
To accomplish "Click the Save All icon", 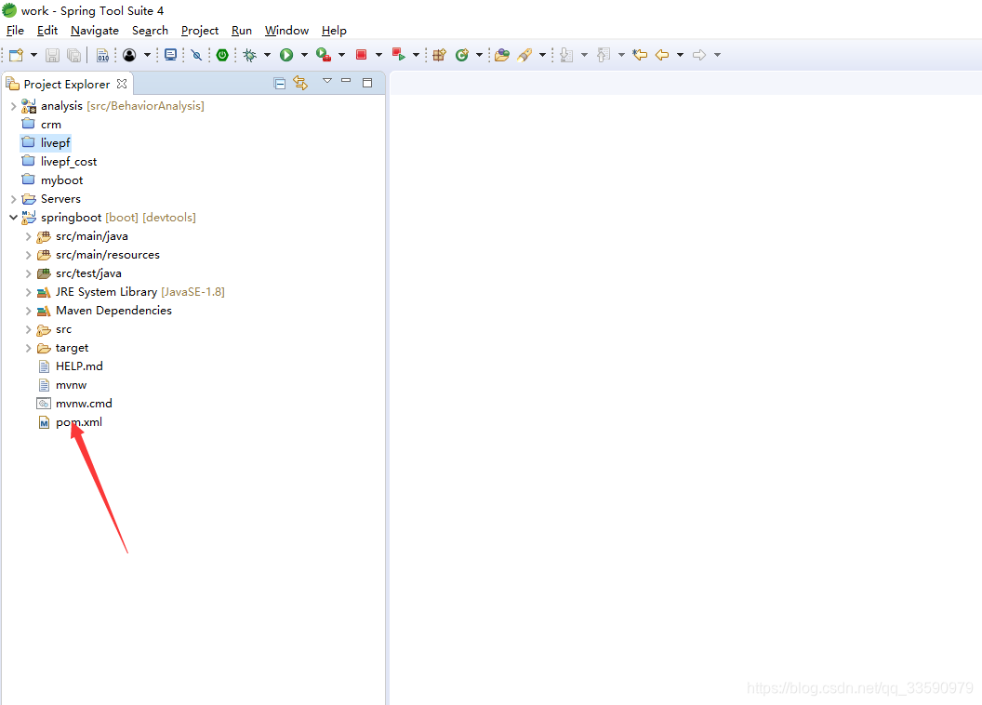I will tap(73, 55).
